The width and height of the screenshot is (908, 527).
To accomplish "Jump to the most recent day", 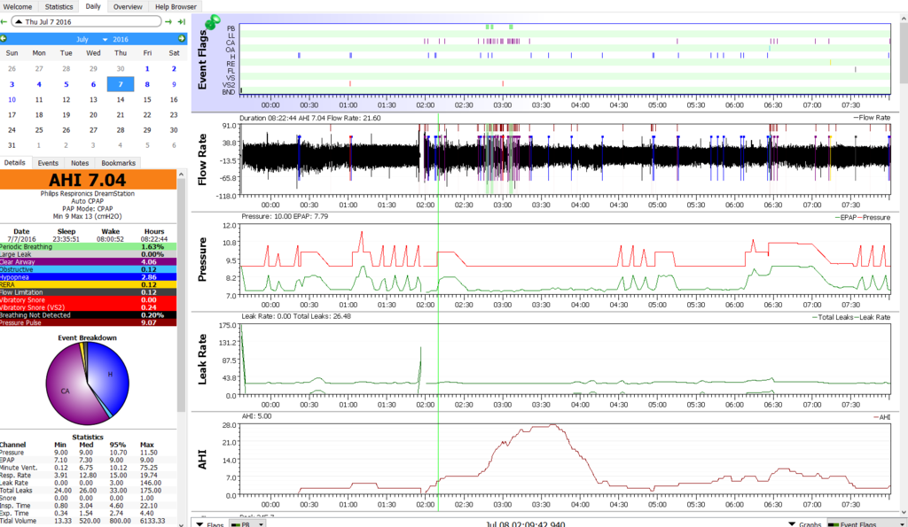I will tap(181, 20).
